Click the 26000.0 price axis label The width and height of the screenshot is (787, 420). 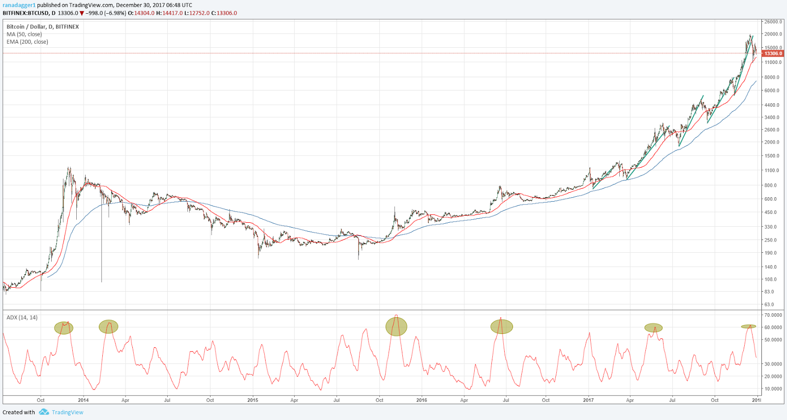click(773, 22)
